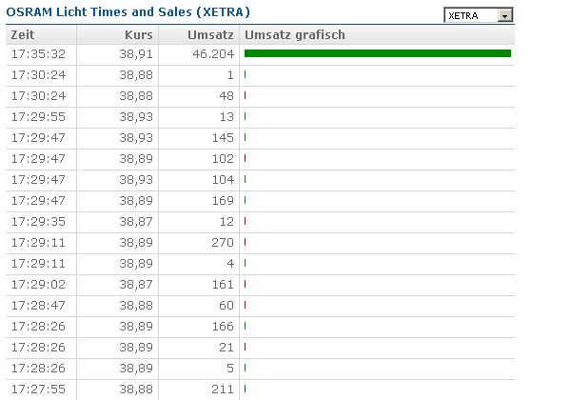Screen dimensions: 571x400
Task: Click the 17:27:55 timestamp
Action: pyautogui.click(x=38, y=389)
